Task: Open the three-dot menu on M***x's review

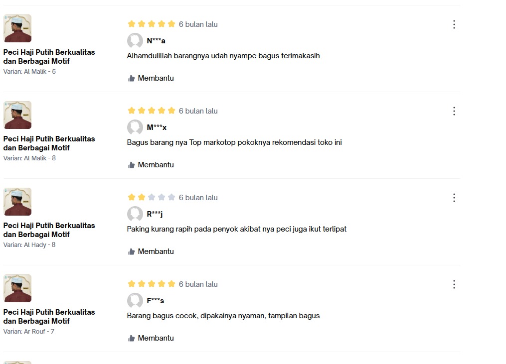Action: [454, 111]
